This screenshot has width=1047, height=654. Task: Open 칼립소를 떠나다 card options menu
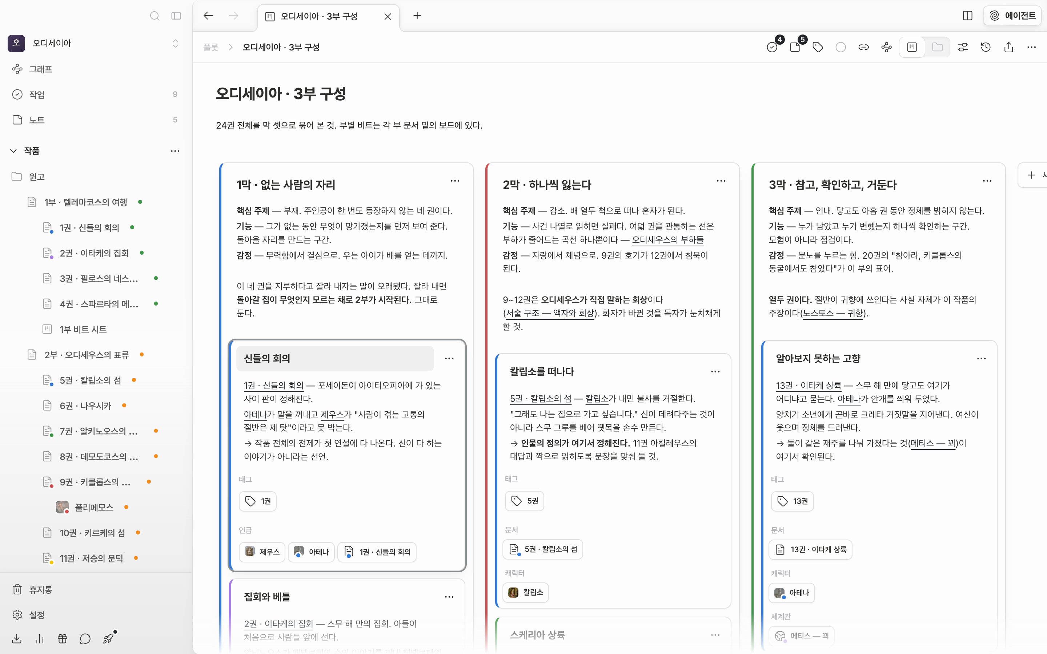[x=715, y=372]
